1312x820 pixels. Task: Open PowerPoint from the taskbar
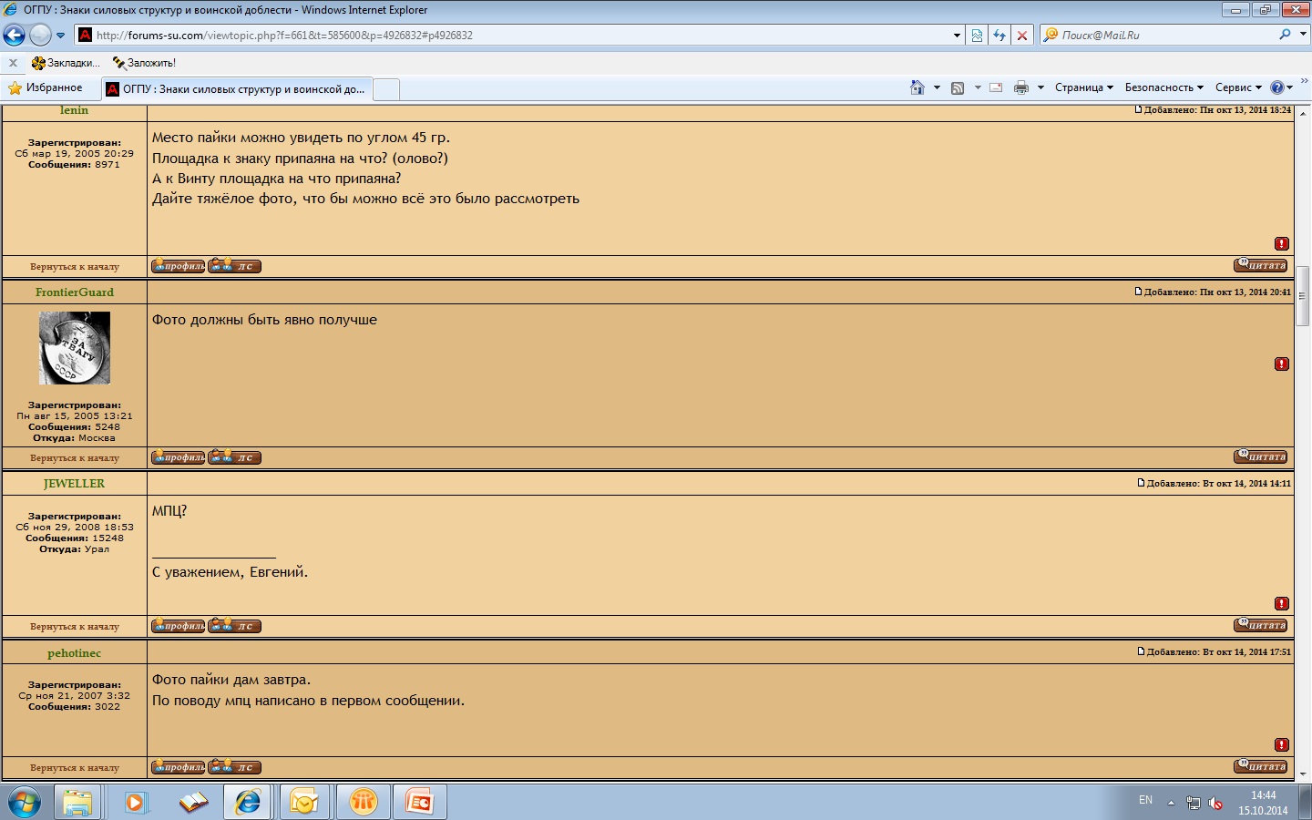[419, 802]
